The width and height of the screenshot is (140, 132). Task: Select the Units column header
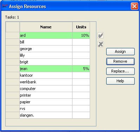pos(81,27)
